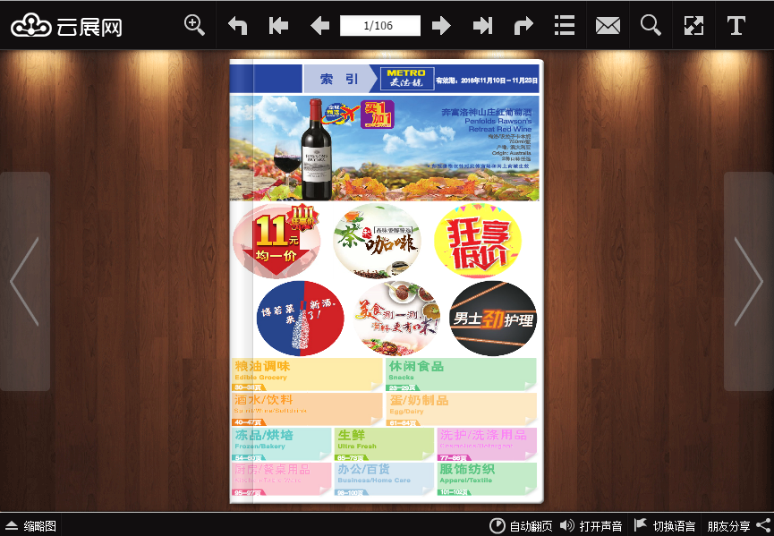Flip to next page with right side arrow
Screen dimensions: 774x536
[749, 281]
